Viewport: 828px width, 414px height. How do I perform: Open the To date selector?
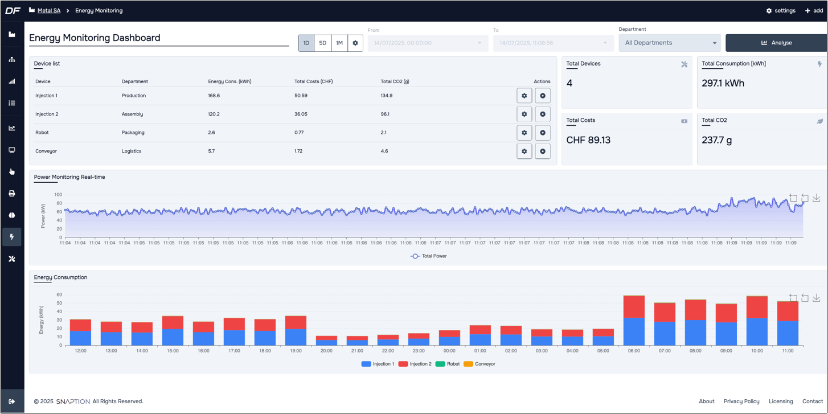pyautogui.click(x=604, y=43)
